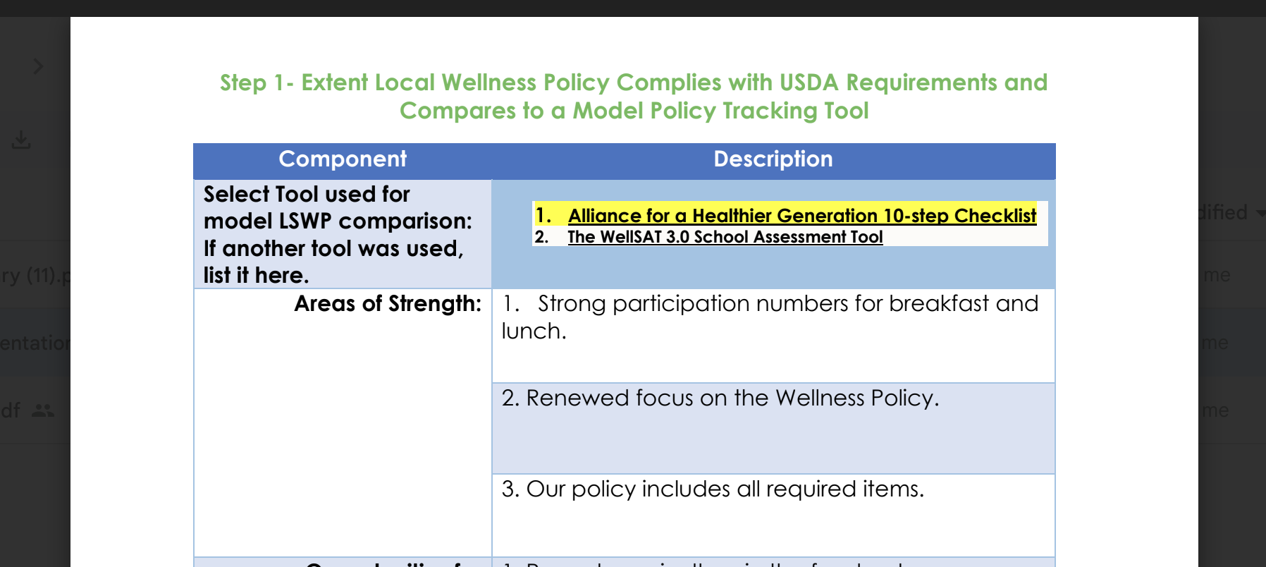This screenshot has height=567, width=1266.
Task: Click the green Step 1 heading text
Action: tap(633, 97)
